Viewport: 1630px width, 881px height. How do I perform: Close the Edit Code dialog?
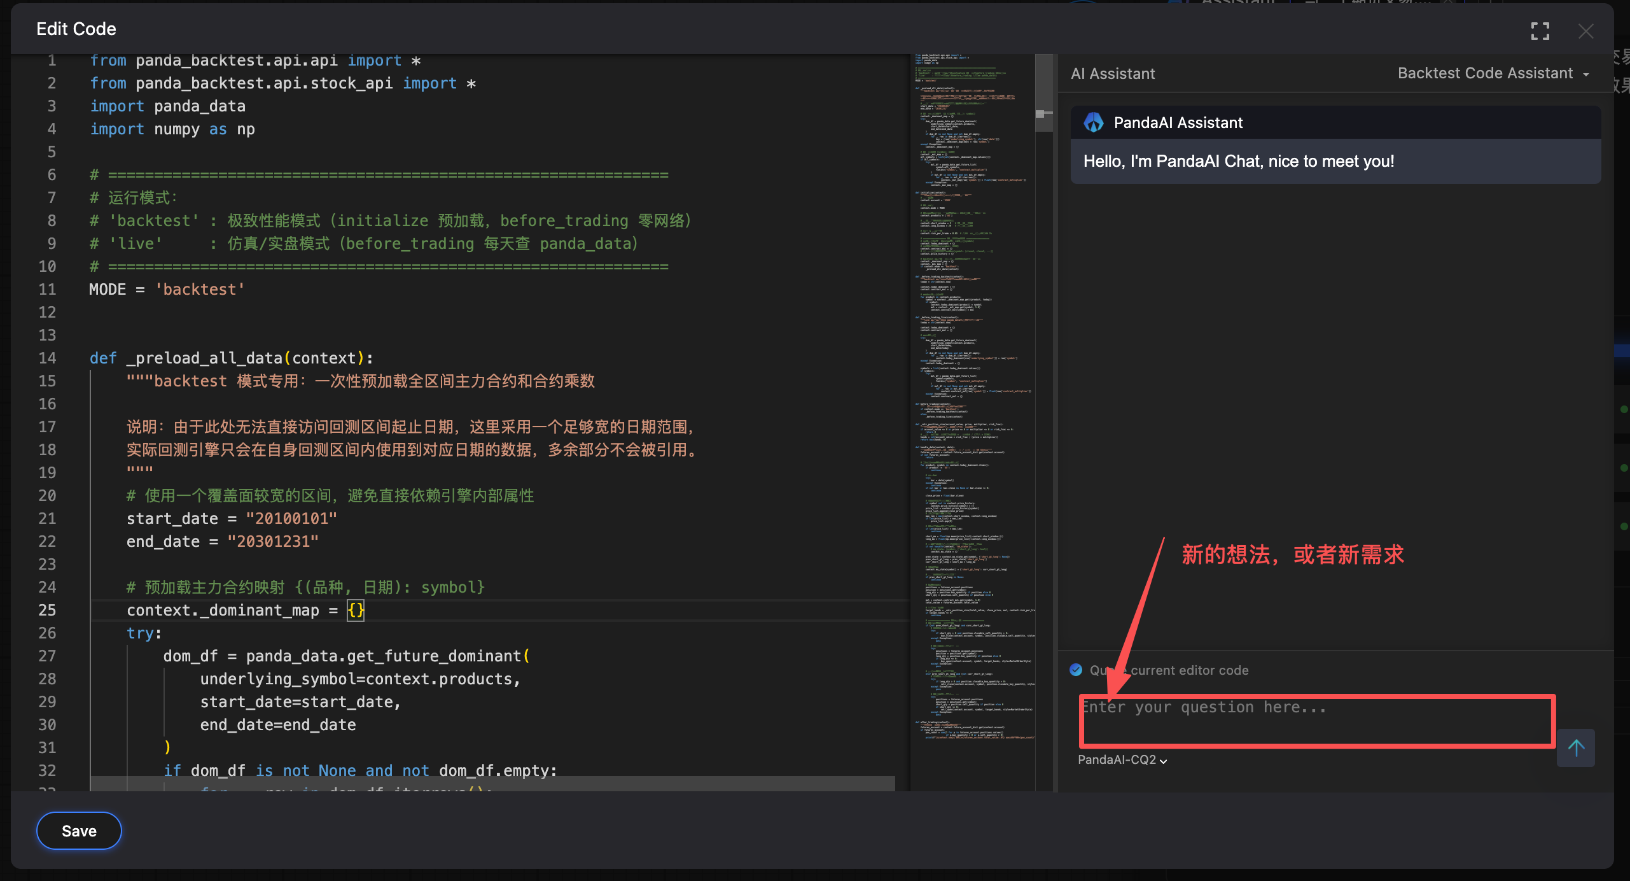pos(1585,31)
